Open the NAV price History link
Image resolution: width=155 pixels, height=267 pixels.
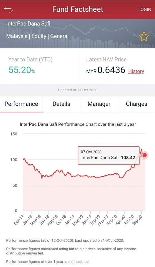pos(136,71)
